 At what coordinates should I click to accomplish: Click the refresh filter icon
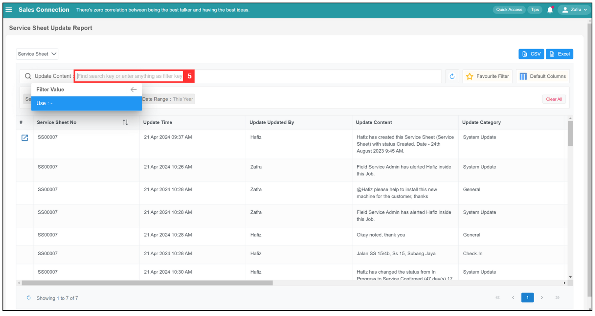click(x=452, y=76)
